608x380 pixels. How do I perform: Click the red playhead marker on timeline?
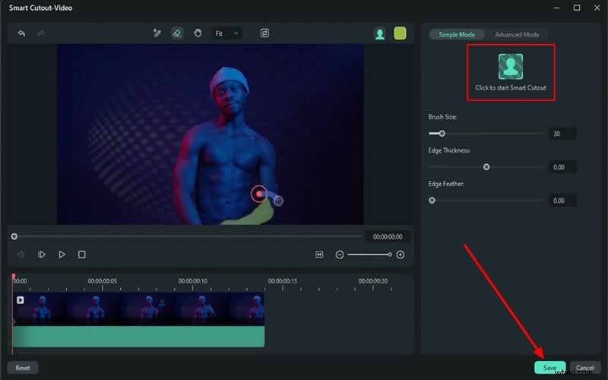tap(14, 277)
